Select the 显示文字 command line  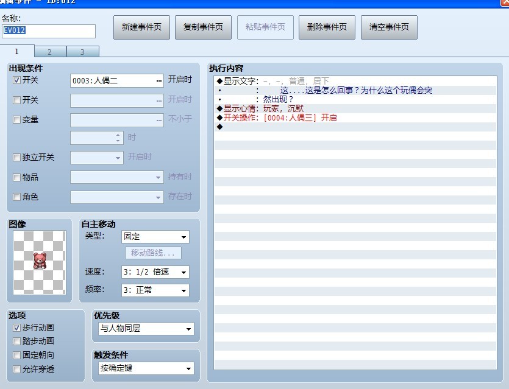[355, 81]
